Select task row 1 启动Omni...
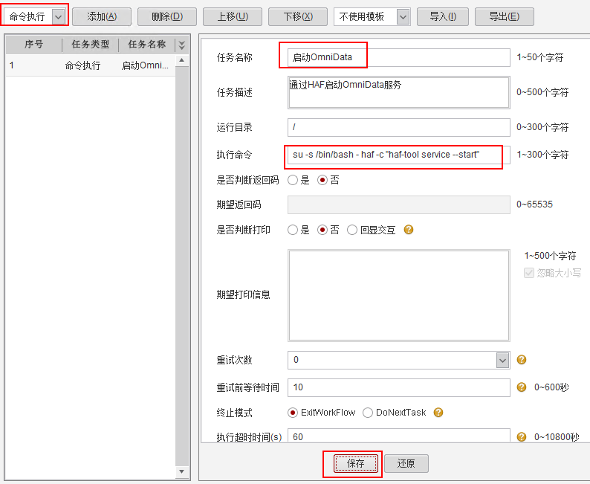This screenshot has height=484, width=590. (91, 65)
